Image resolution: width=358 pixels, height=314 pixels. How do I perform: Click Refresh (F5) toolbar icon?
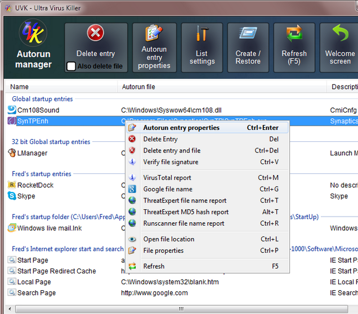tap(294, 33)
